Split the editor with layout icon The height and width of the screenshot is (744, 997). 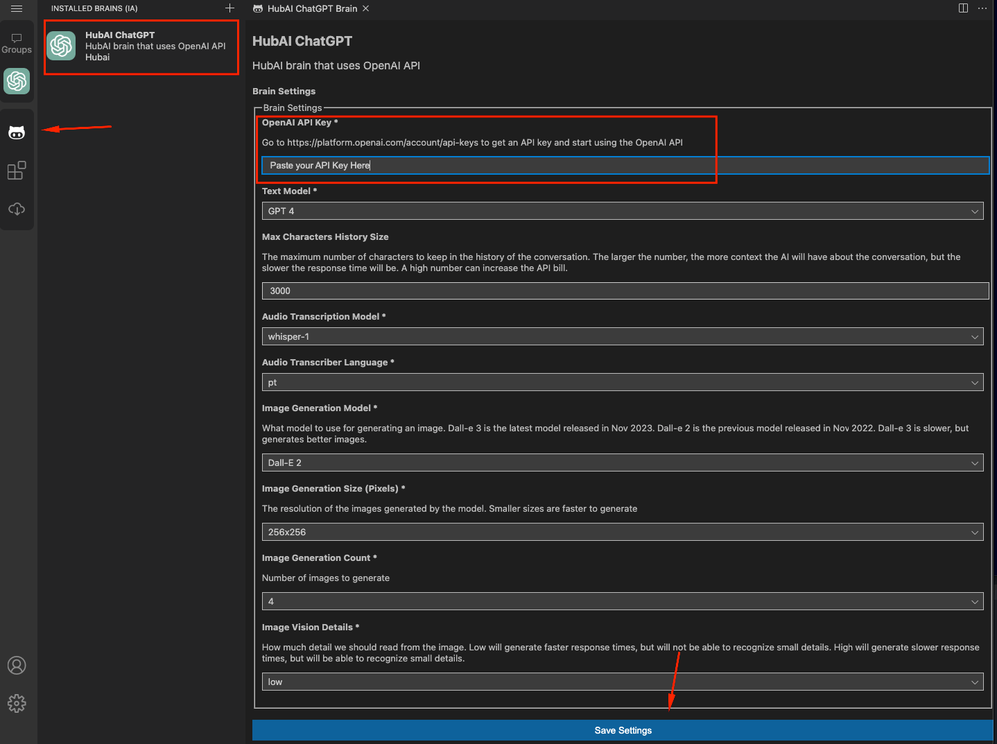tap(963, 8)
